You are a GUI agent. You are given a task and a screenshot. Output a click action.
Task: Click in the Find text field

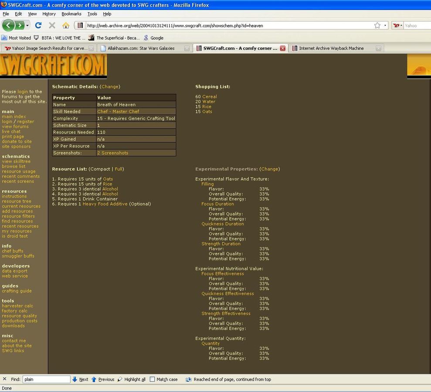[x=46, y=379]
